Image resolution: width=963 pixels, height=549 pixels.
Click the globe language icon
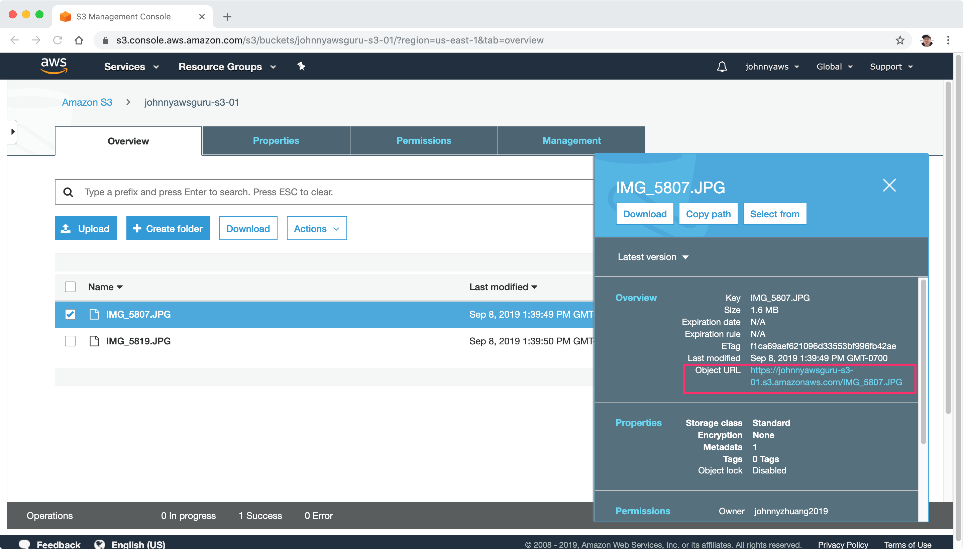(100, 544)
